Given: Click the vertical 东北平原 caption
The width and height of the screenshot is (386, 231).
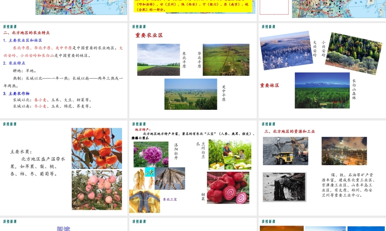Looking at the screenshot, I should 184,60.
